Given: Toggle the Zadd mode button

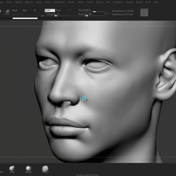Looking at the screenshot, I should (50, 10).
